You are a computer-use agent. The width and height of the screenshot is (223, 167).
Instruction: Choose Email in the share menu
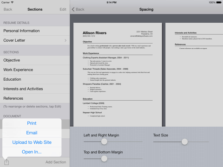pos(32,133)
